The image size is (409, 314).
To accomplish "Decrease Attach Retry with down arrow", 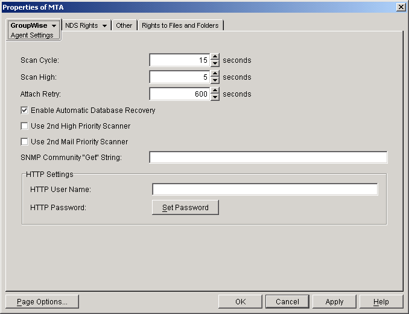I will (215, 97).
